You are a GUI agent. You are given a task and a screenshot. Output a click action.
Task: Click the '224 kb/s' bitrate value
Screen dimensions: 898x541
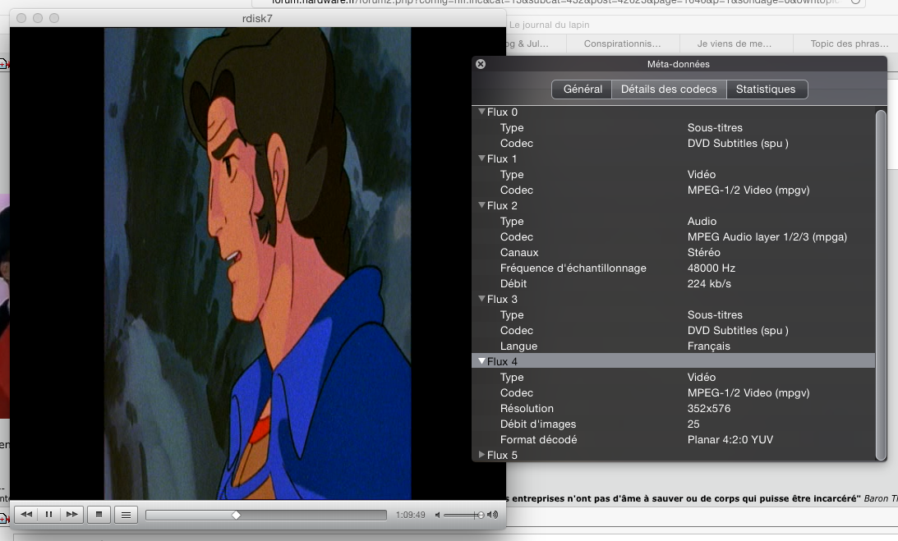(x=709, y=283)
